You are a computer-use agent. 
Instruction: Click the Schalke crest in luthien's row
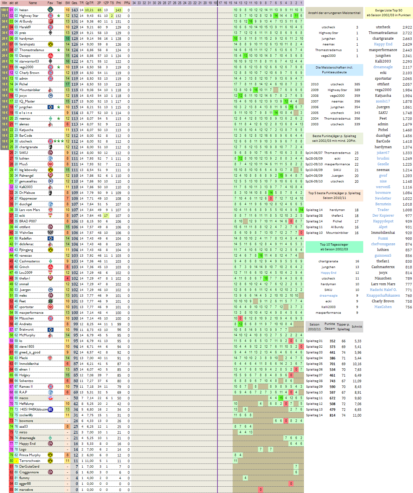(50, 158)
